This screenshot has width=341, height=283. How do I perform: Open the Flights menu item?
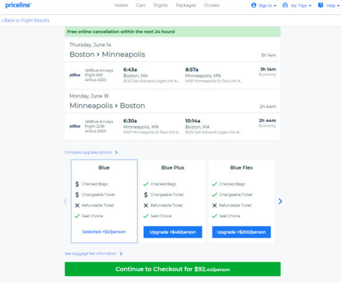click(161, 5)
